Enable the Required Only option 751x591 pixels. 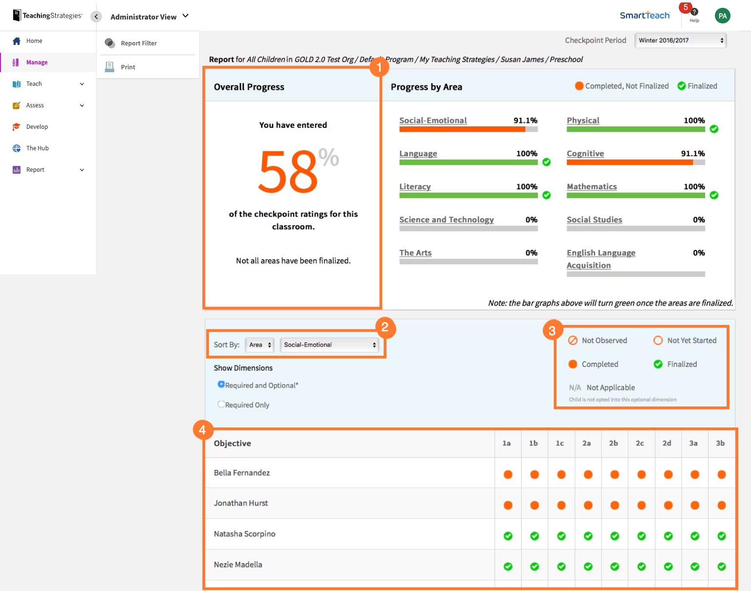pyautogui.click(x=222, y=404)
